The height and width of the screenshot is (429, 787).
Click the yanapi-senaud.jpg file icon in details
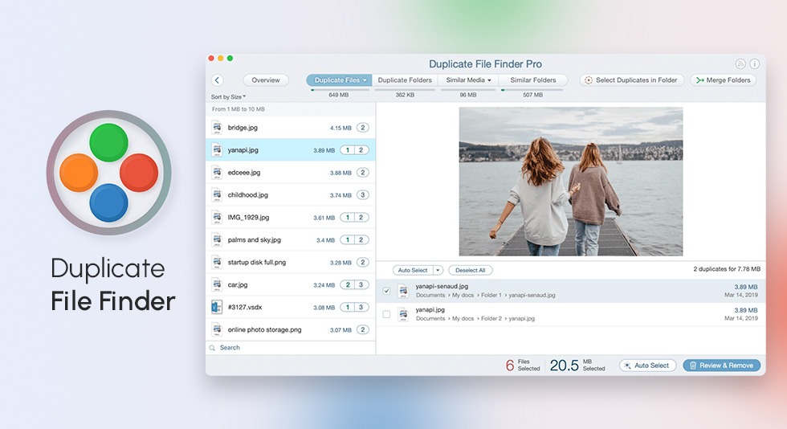click(x=403, y=291)
